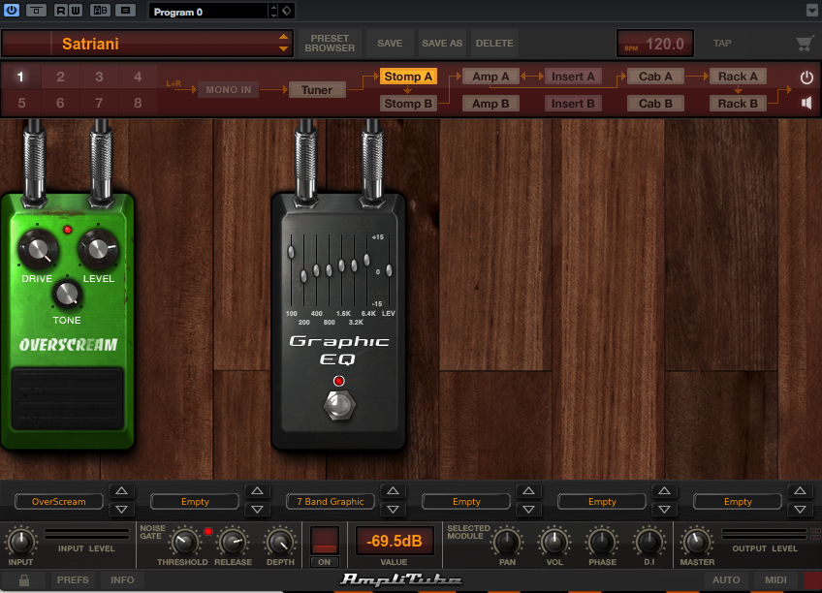Open the second Empty stomp slot
The image size is (822, 593).
[466, 501]
